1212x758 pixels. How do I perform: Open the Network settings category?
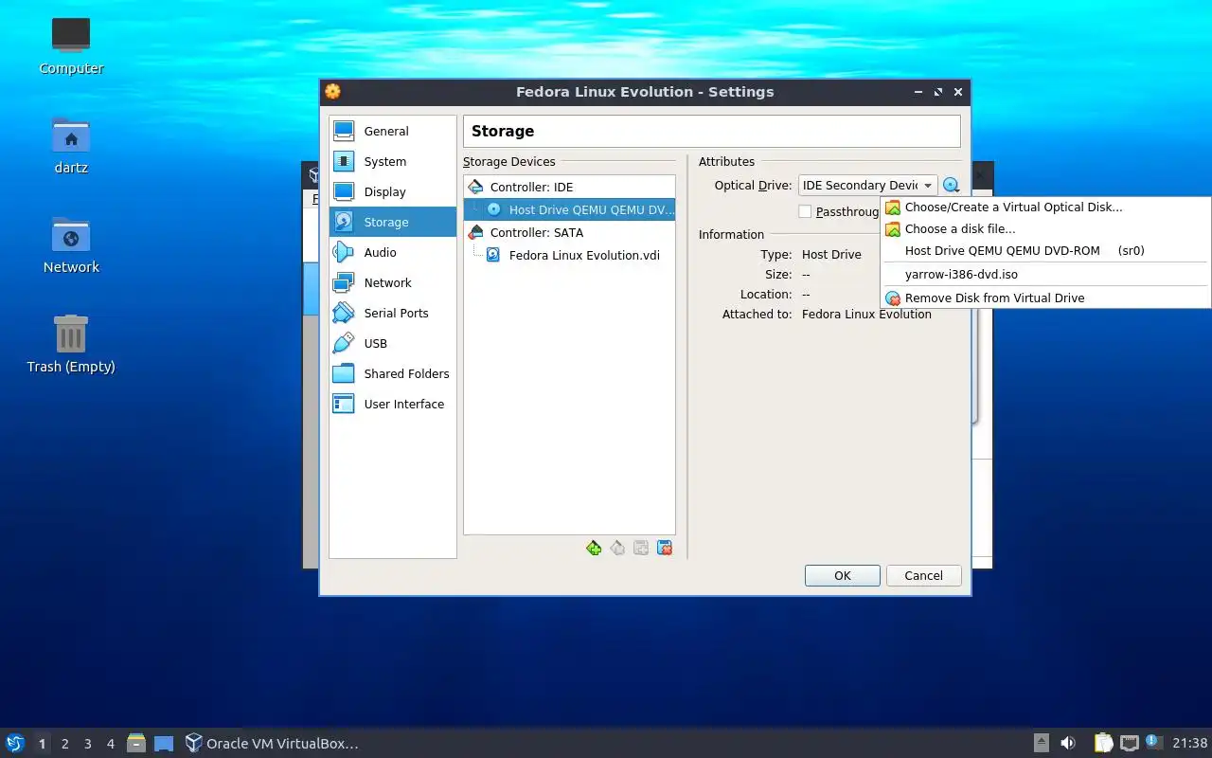point(392,282)
